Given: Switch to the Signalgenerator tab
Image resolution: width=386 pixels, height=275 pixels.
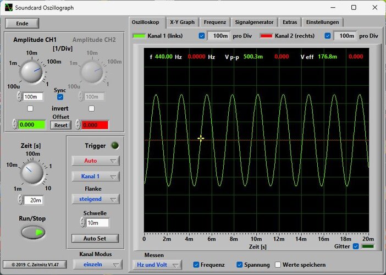Looking at the screenshot, I should pos(254,22).
